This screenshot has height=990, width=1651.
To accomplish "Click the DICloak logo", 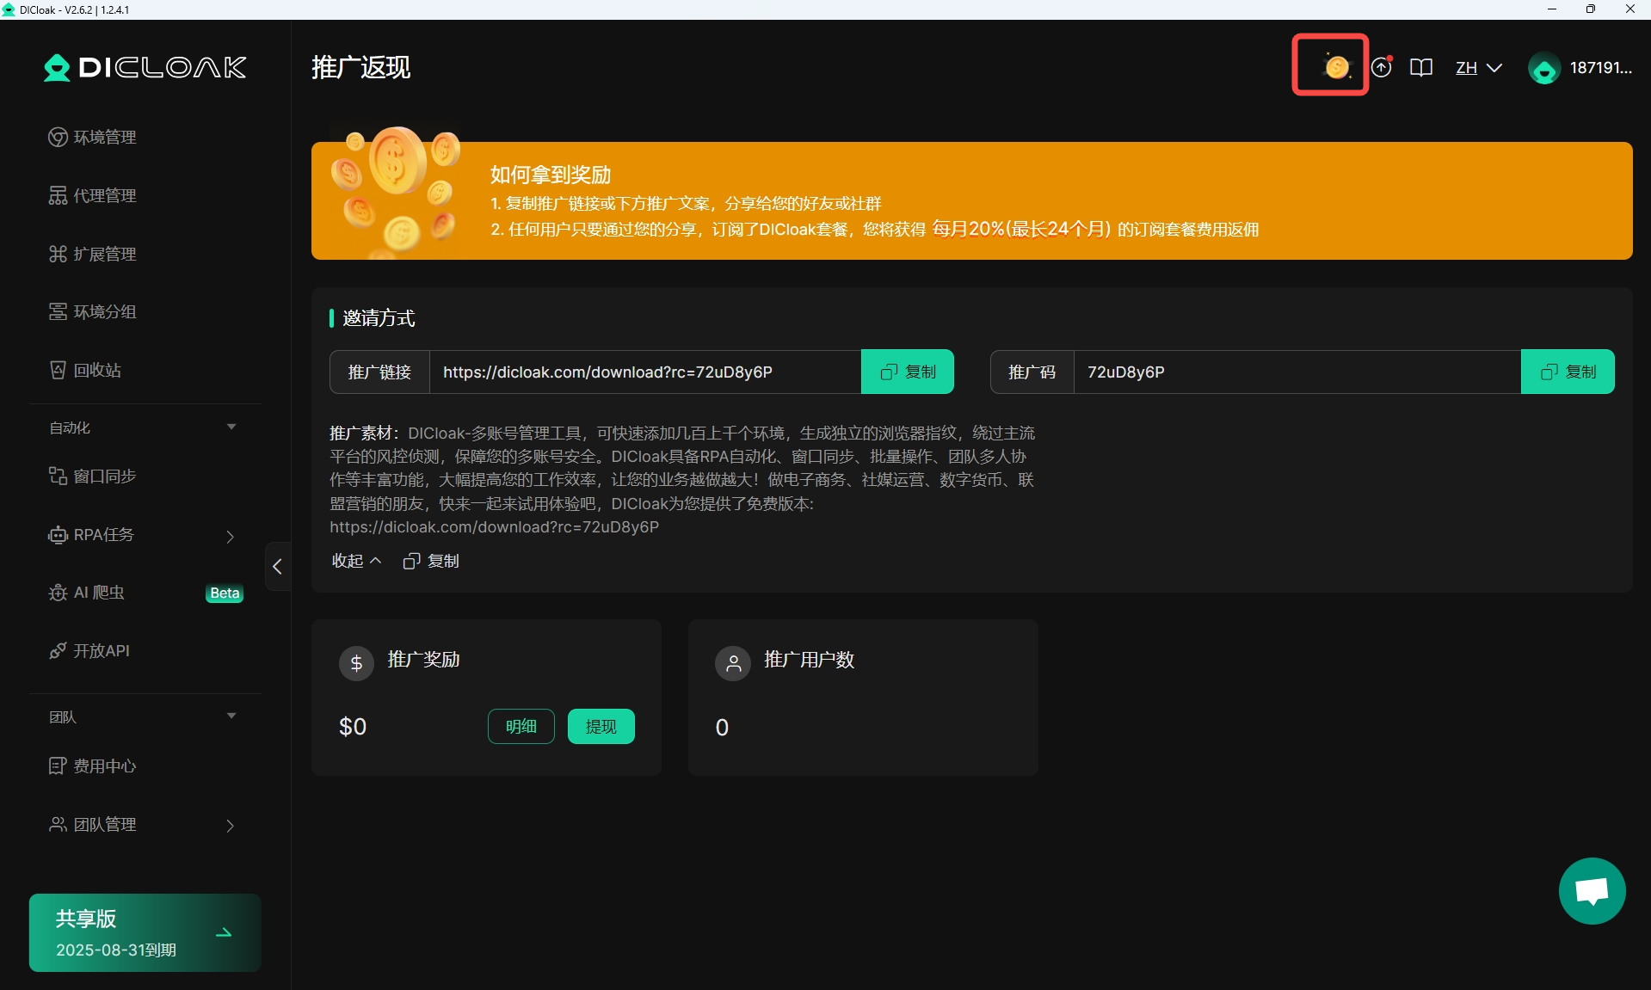I will pos(145,67).
